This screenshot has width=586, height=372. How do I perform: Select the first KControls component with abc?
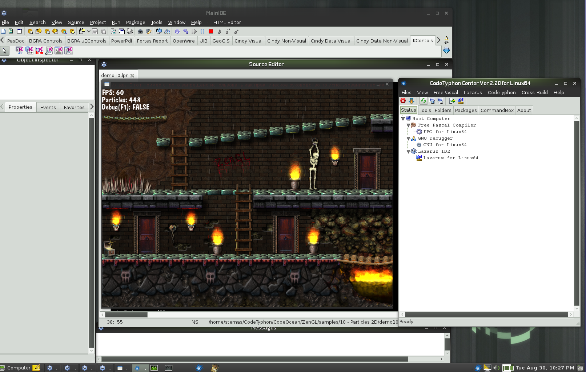click(19, 51)
